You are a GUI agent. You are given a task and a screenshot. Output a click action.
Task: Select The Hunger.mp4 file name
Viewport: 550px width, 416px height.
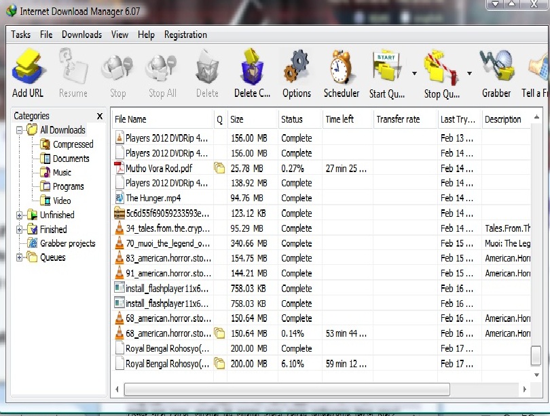153,198
